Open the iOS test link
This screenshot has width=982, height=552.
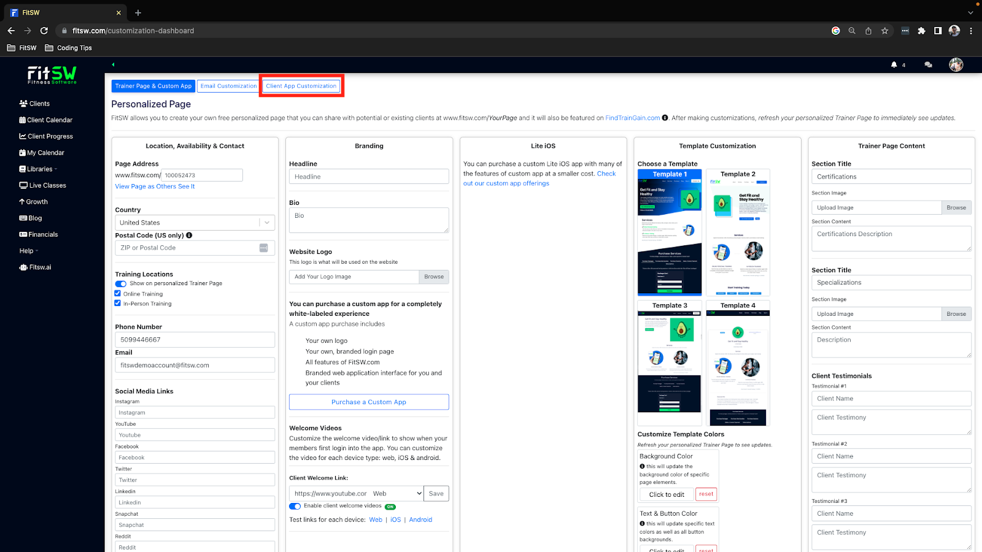point(395,520)
